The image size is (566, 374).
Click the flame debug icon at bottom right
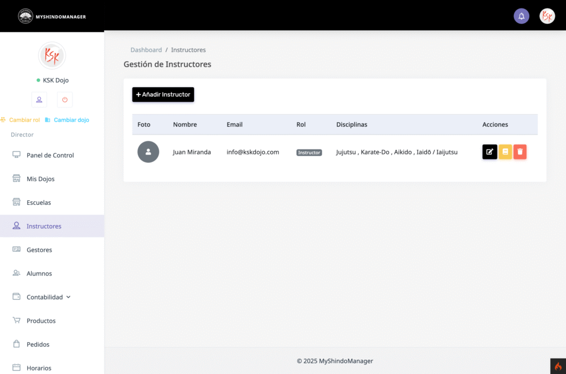coord(558,366)
